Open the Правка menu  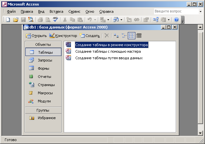click(x=27, y=11)
